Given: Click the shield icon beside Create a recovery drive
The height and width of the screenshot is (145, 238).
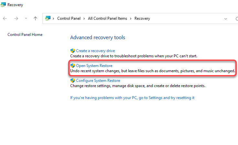Looking at the screenshot, I should (x=73, y=51).
